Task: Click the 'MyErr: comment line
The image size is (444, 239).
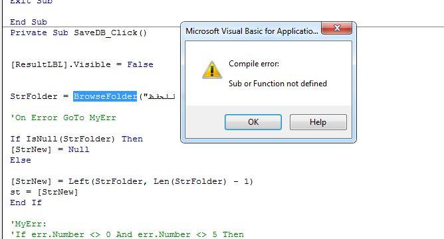Action: [29, 224]
